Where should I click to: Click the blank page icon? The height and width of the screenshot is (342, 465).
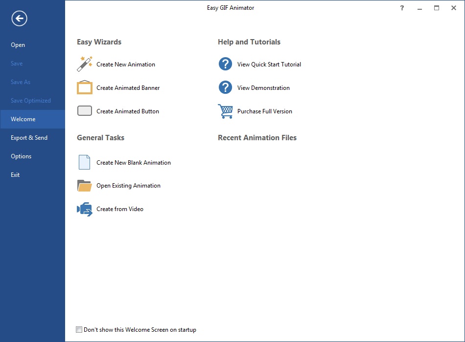(84, 162)
